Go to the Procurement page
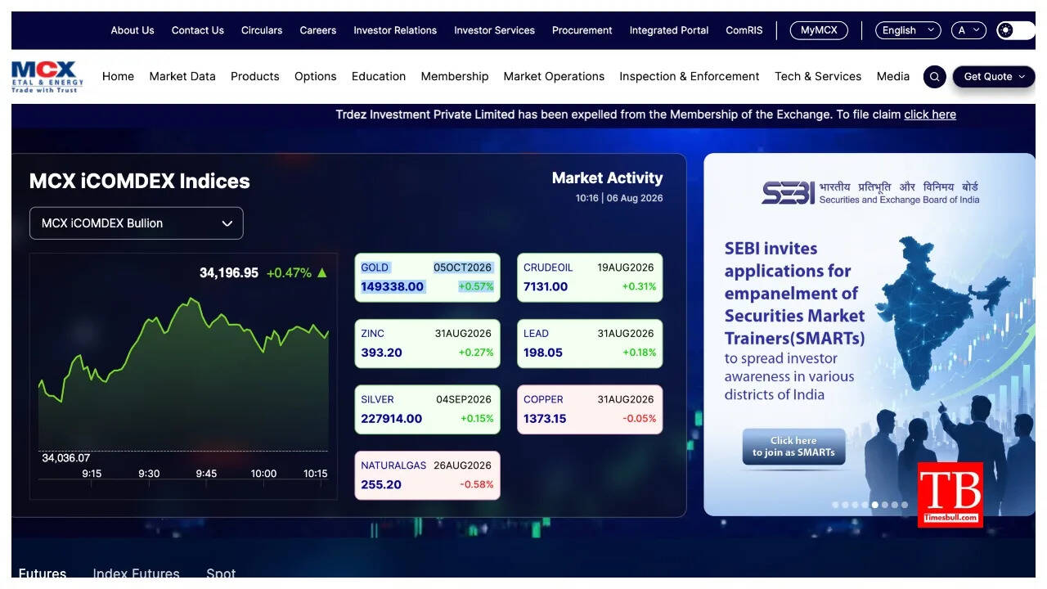The height and width of the screenshot is (589, 1047). 582,30
